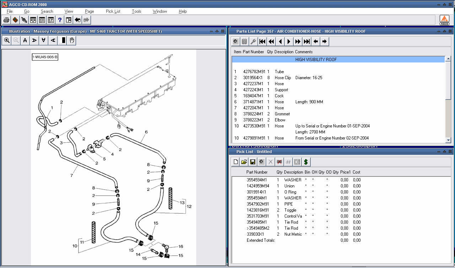This screenshot has height=268, width=455.
Task: Toggle black-white invert on illustration
Action: 63,40
